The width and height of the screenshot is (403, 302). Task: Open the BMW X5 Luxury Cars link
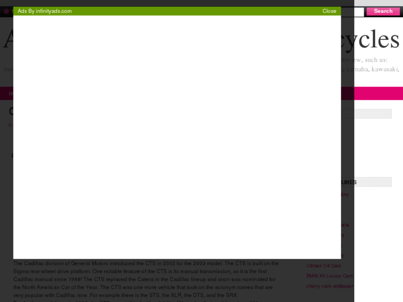(329, 276)
